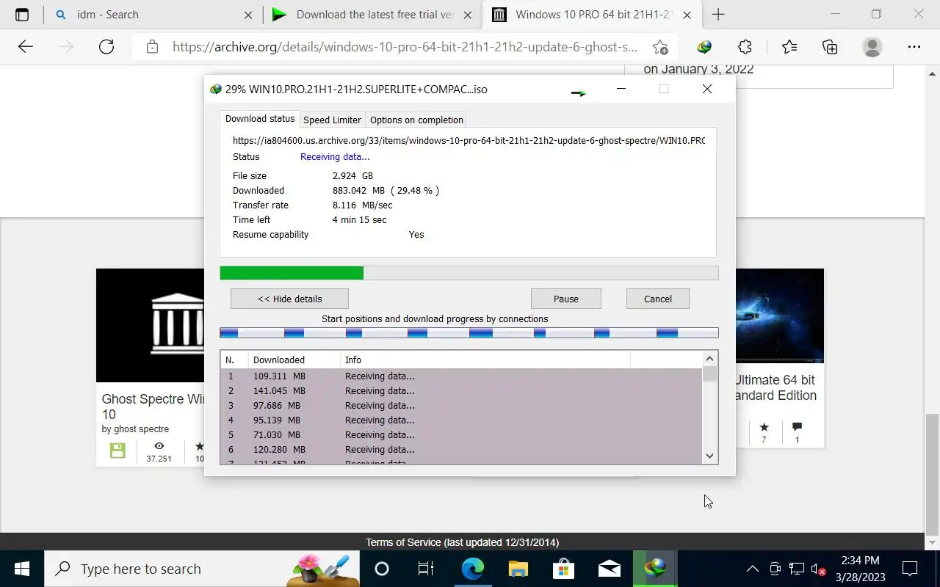Open the Extensions puzzle icon
Screen dimensions: 940x587
click(x=745, y=47)
